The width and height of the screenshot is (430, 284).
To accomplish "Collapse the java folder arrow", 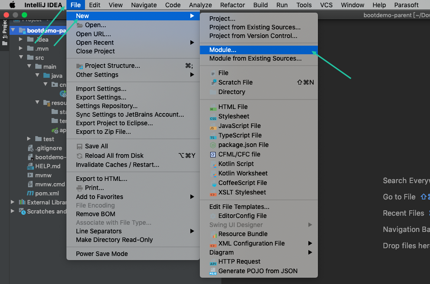I will (x=37, y=76).
